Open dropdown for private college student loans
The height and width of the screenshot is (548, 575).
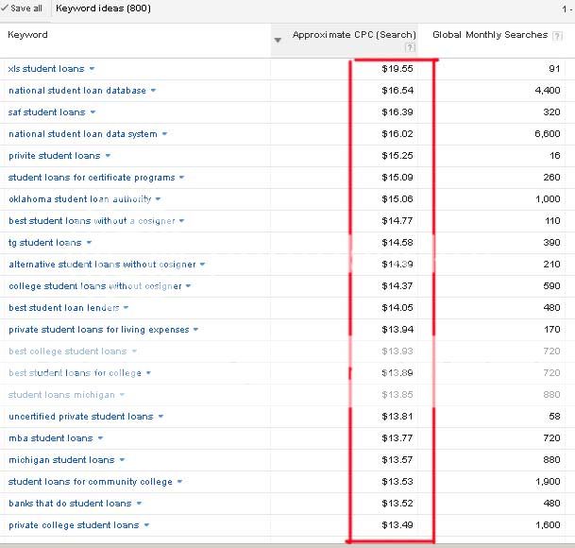[146, 525]
